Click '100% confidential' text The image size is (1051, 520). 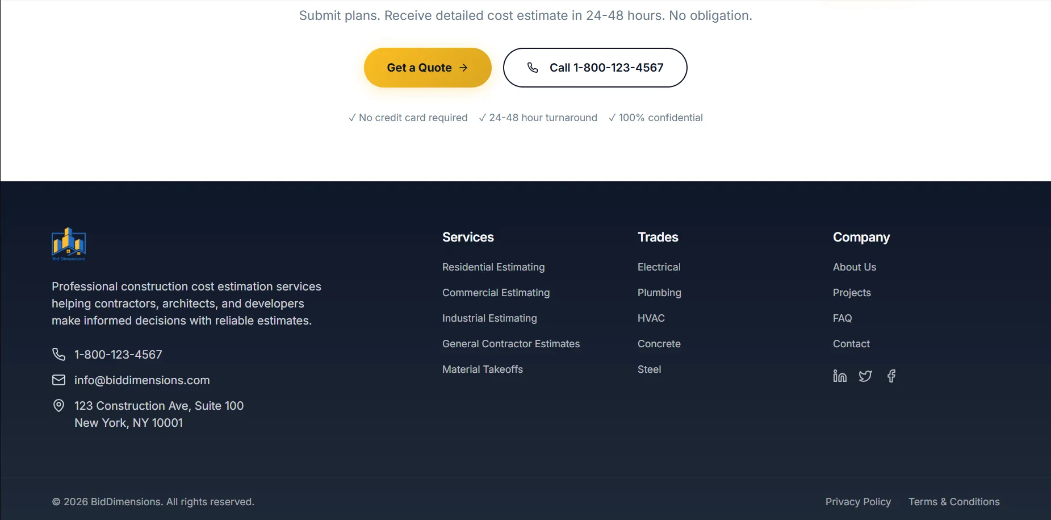656,118
